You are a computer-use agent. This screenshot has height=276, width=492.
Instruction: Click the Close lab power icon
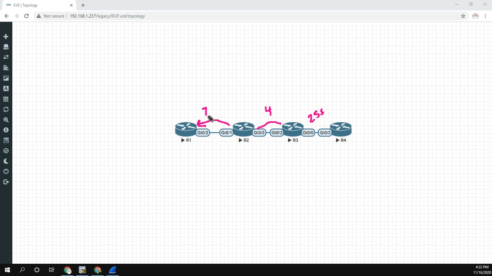pos(6,171)
